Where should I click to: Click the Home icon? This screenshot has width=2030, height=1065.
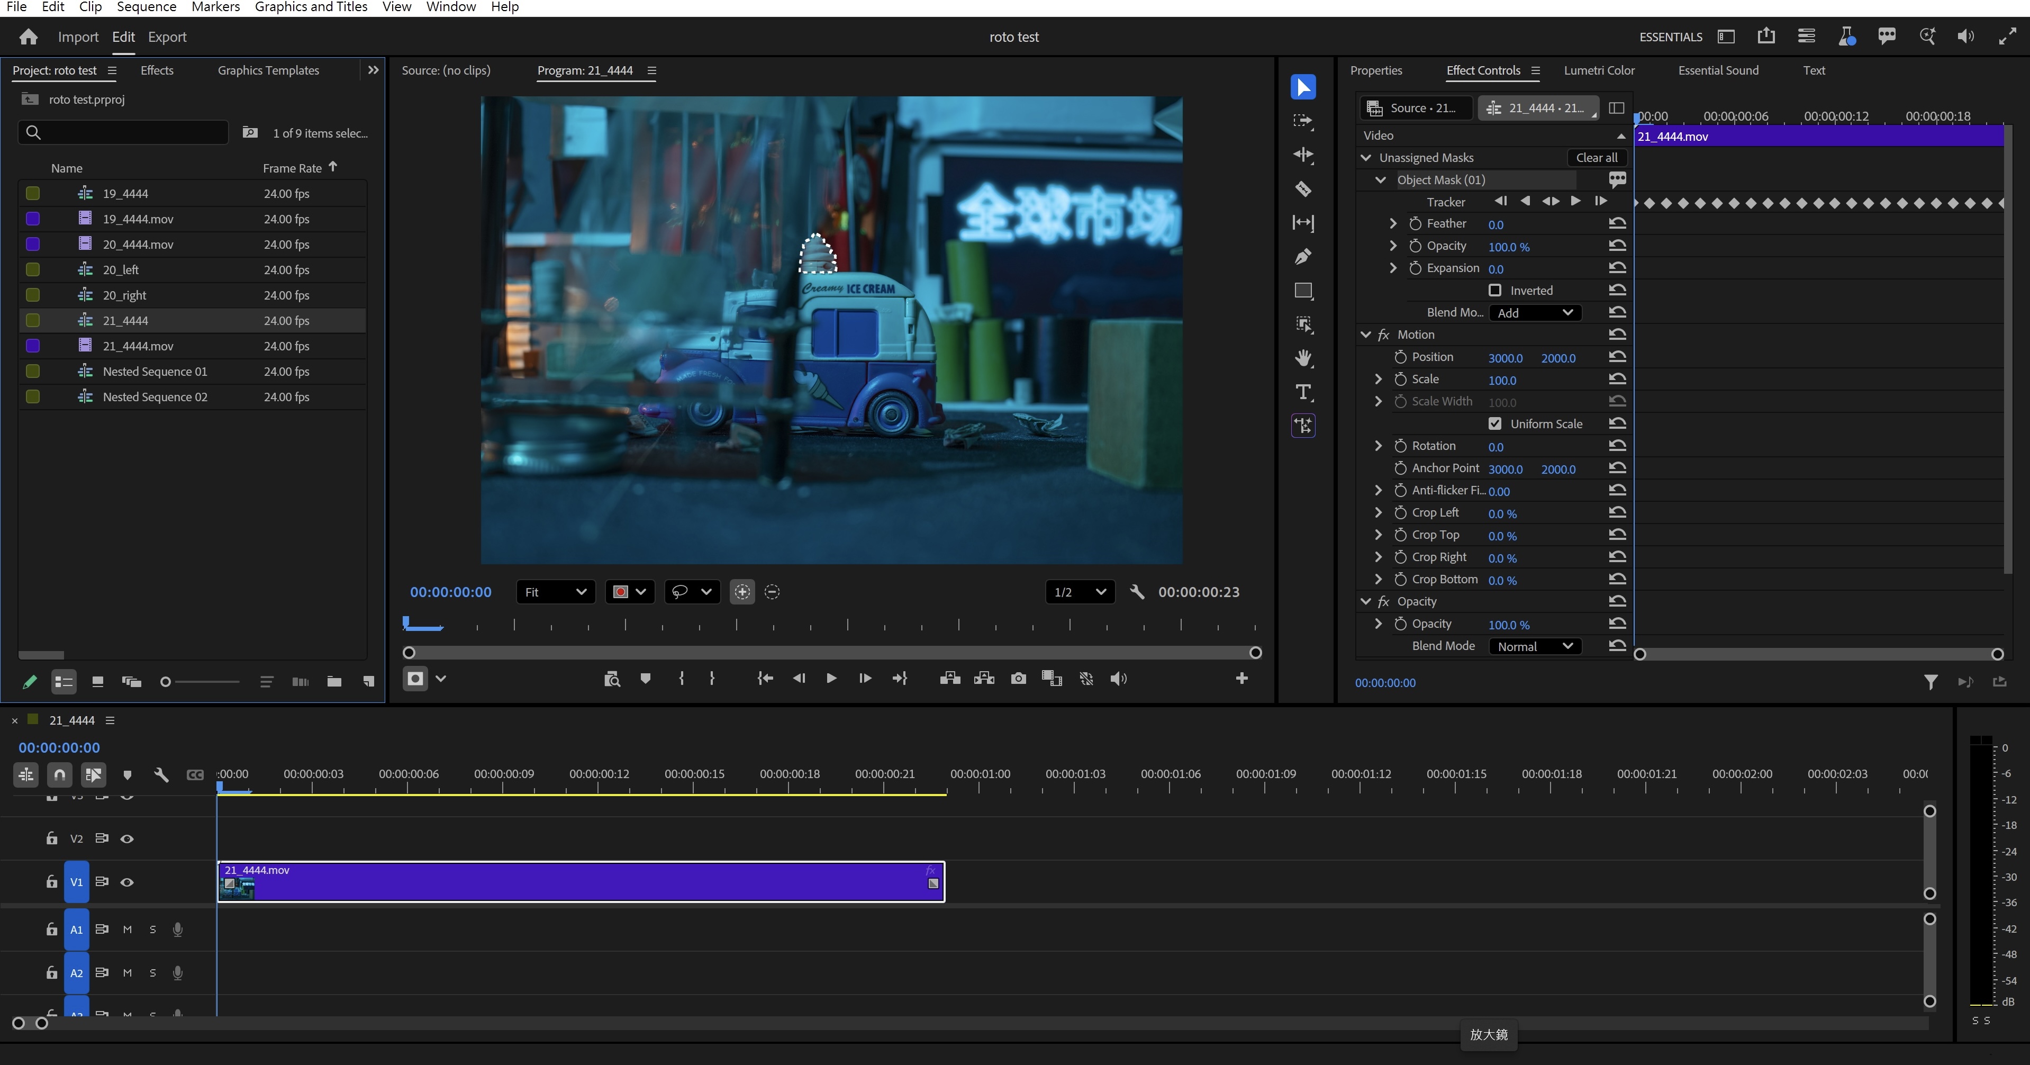[x=29, y=37]
